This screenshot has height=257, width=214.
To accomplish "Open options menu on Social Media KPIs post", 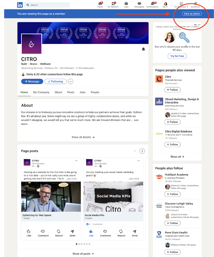I will point(139,161).
